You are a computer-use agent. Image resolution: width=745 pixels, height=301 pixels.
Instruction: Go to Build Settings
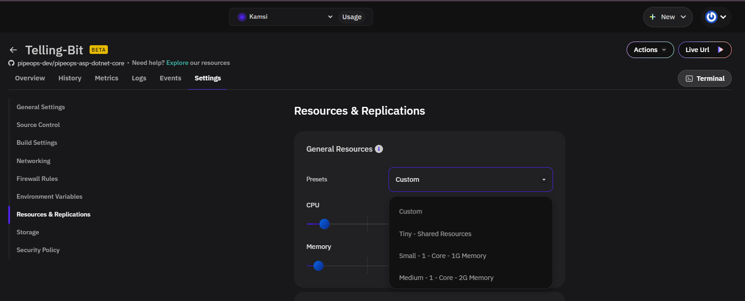[37, 143]
